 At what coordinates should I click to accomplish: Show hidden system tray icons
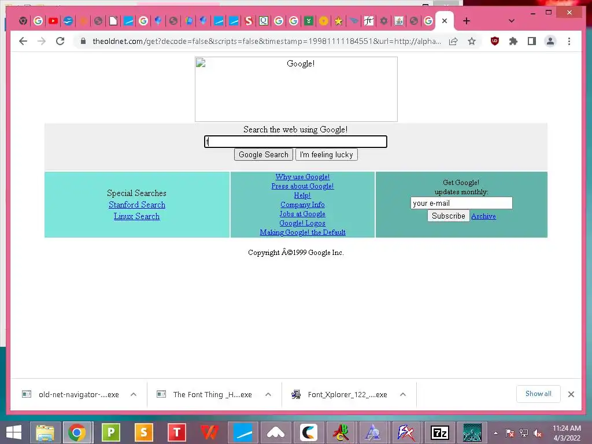(495, 433)
